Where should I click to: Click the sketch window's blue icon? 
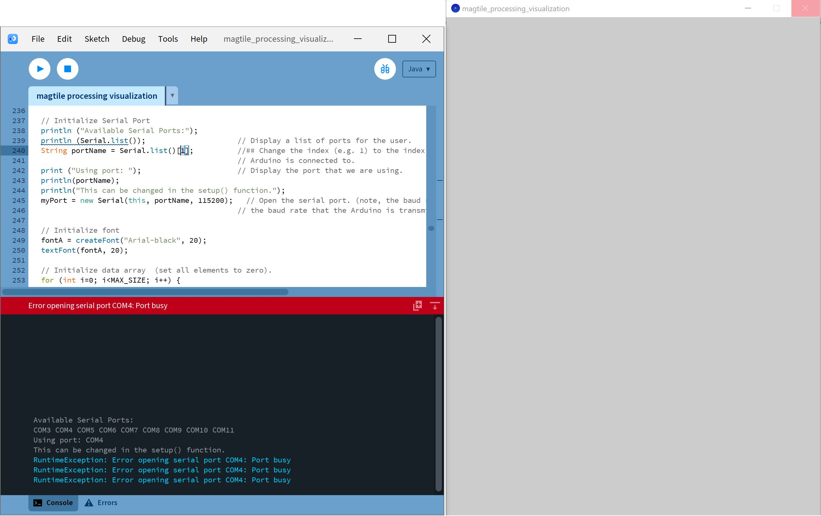point(455,8)
